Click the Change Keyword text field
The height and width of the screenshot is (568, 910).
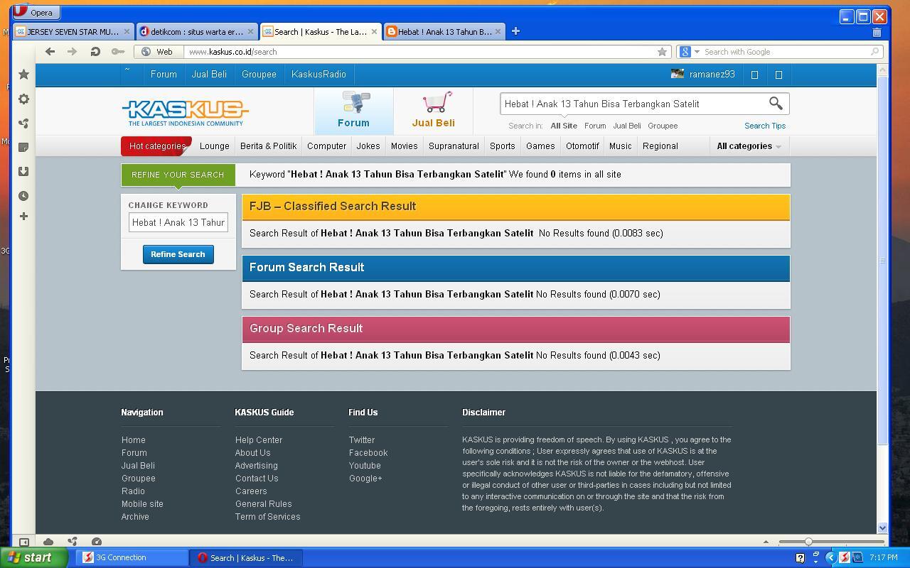tap(178, 222)
